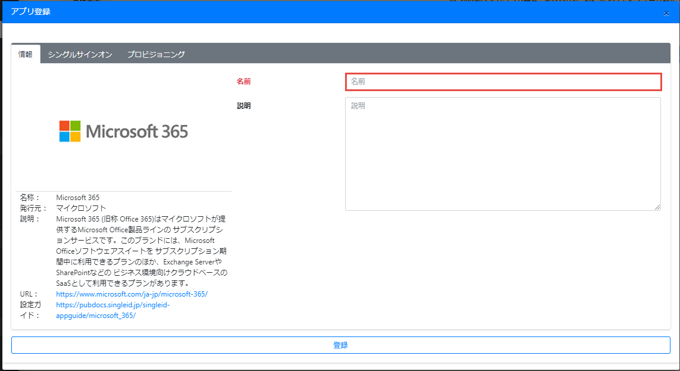The width and height of the screenshot is (680, 371).
Task: Click the Microsoft 365 description paragraph
Action: click(x=141, y=251)
